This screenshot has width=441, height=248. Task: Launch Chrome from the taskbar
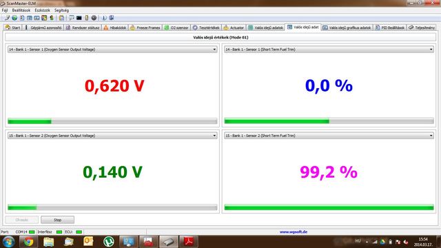point(28,242)
